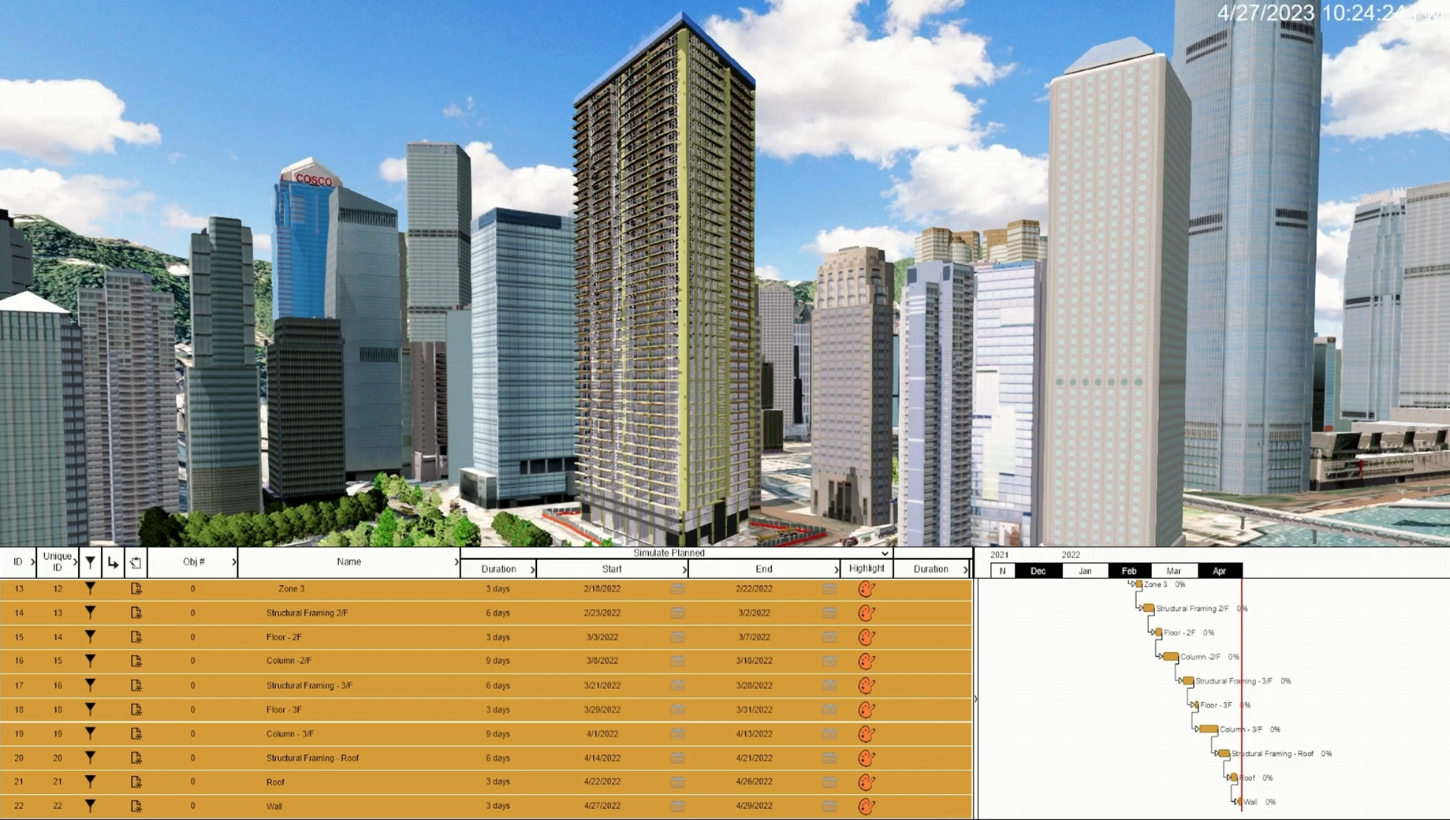
Task: Click the Obj # column header
Action: point(193,562)
